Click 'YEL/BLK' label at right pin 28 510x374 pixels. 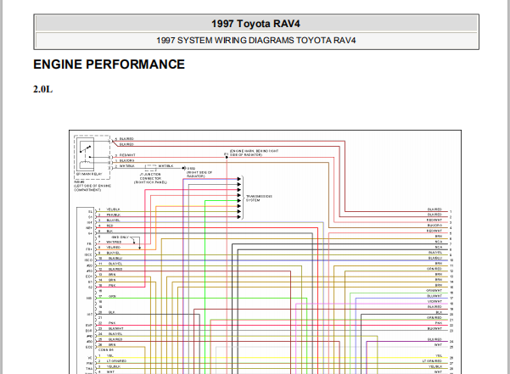435,366
